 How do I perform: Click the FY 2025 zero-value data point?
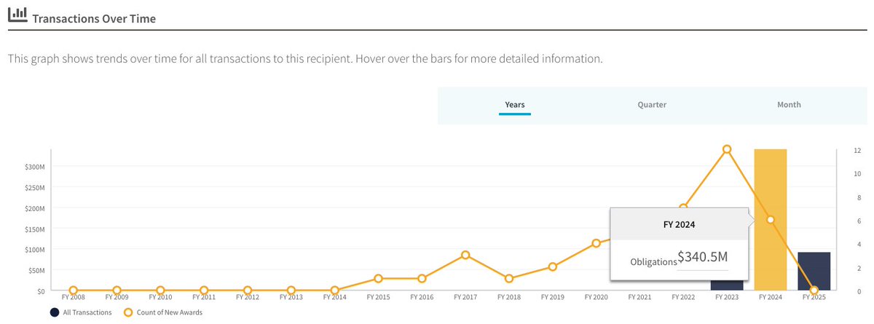[x=814, y=291]
